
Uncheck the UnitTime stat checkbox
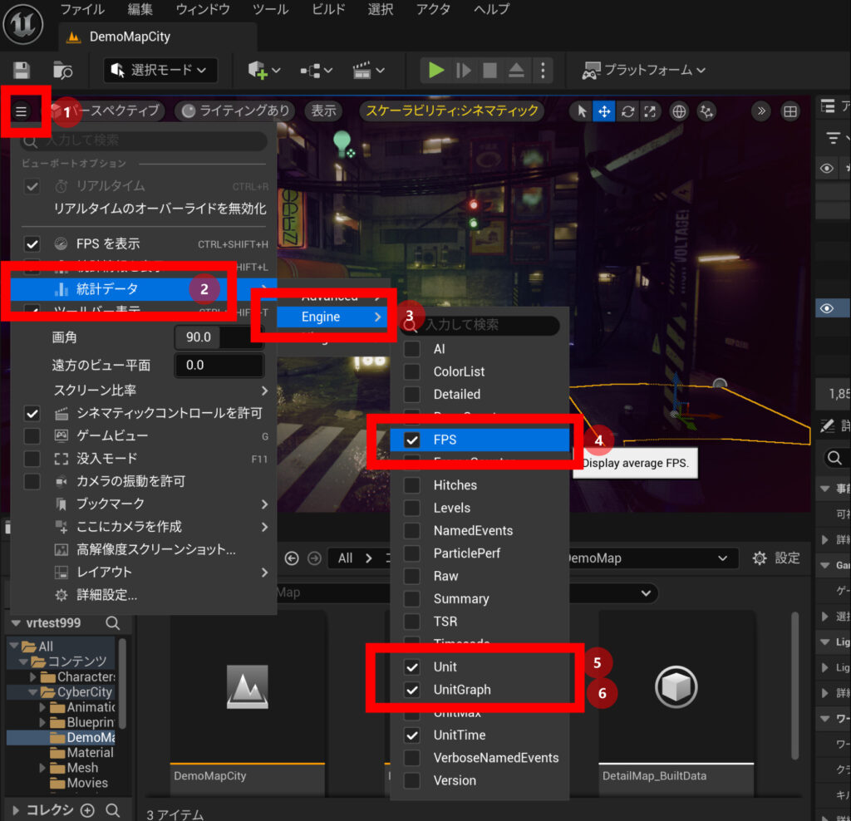(x=411, y=735)
